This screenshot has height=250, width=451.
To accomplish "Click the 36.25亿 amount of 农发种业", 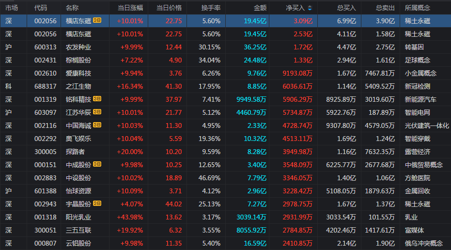I will (x=255, y=47).
